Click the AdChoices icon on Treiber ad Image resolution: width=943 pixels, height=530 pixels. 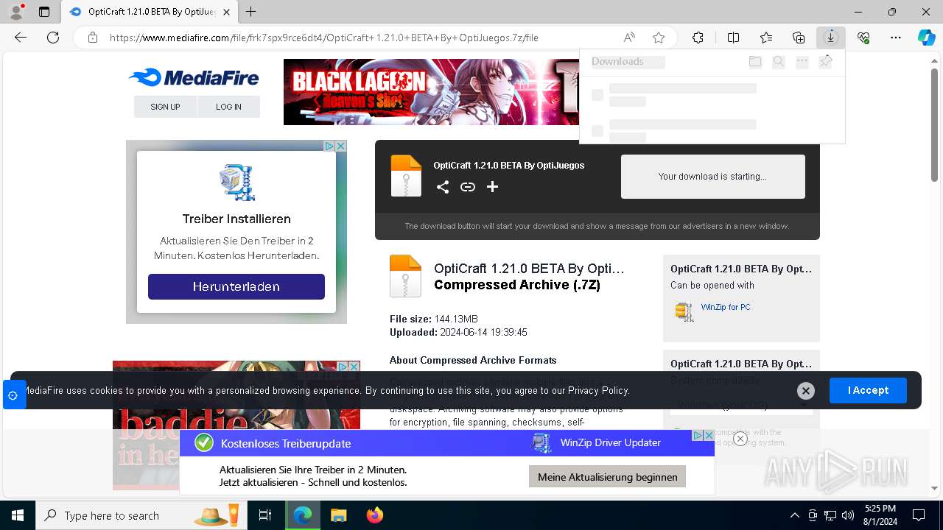(330, 146)
